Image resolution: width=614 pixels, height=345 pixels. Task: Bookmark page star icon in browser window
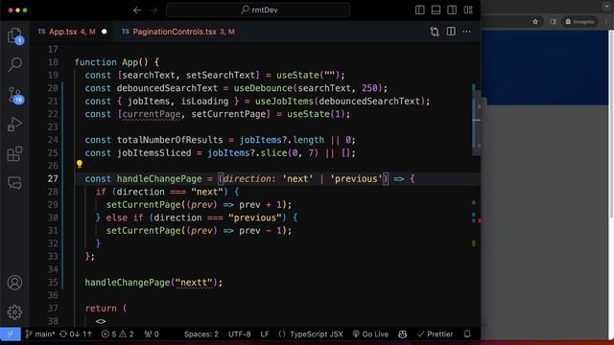(535, 22)
